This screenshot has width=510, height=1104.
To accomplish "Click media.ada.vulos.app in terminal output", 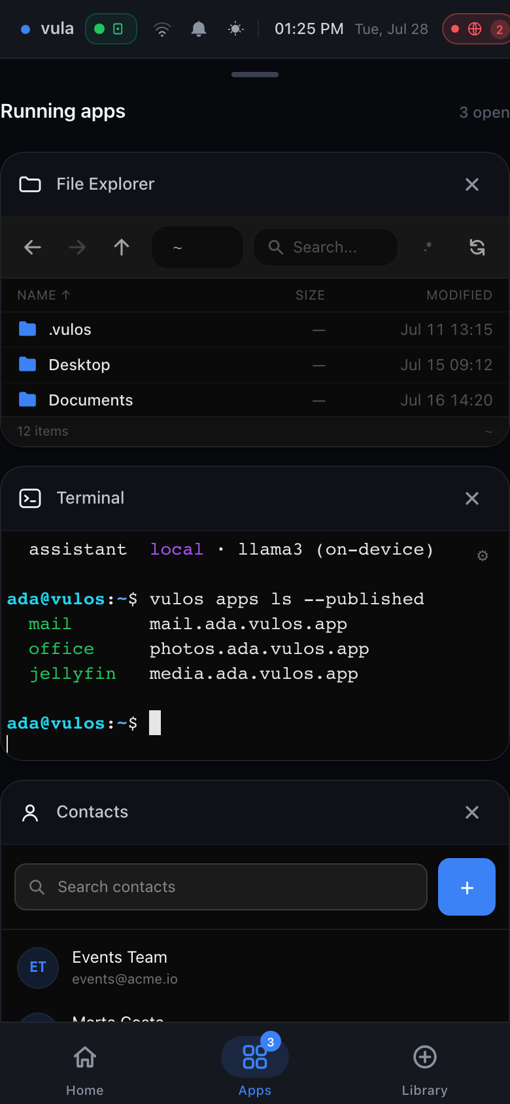I will coord(254,674).
